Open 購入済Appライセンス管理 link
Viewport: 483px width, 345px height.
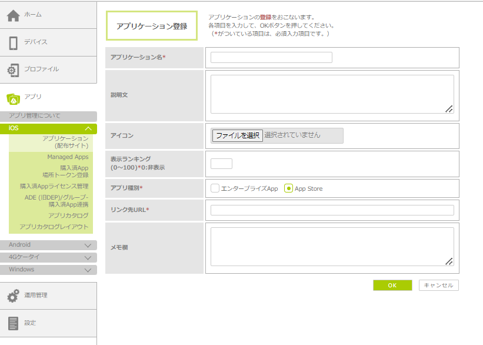tap(54, 186)
